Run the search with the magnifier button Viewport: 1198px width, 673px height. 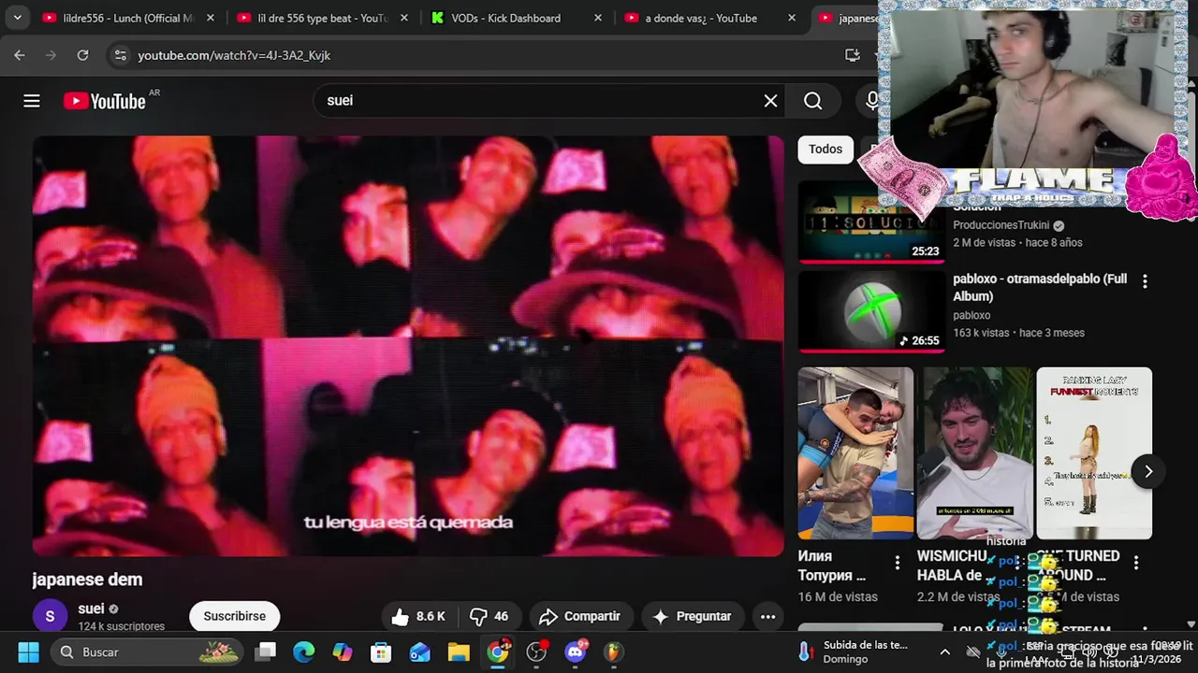pyautogui.click(x=812, y=101)
